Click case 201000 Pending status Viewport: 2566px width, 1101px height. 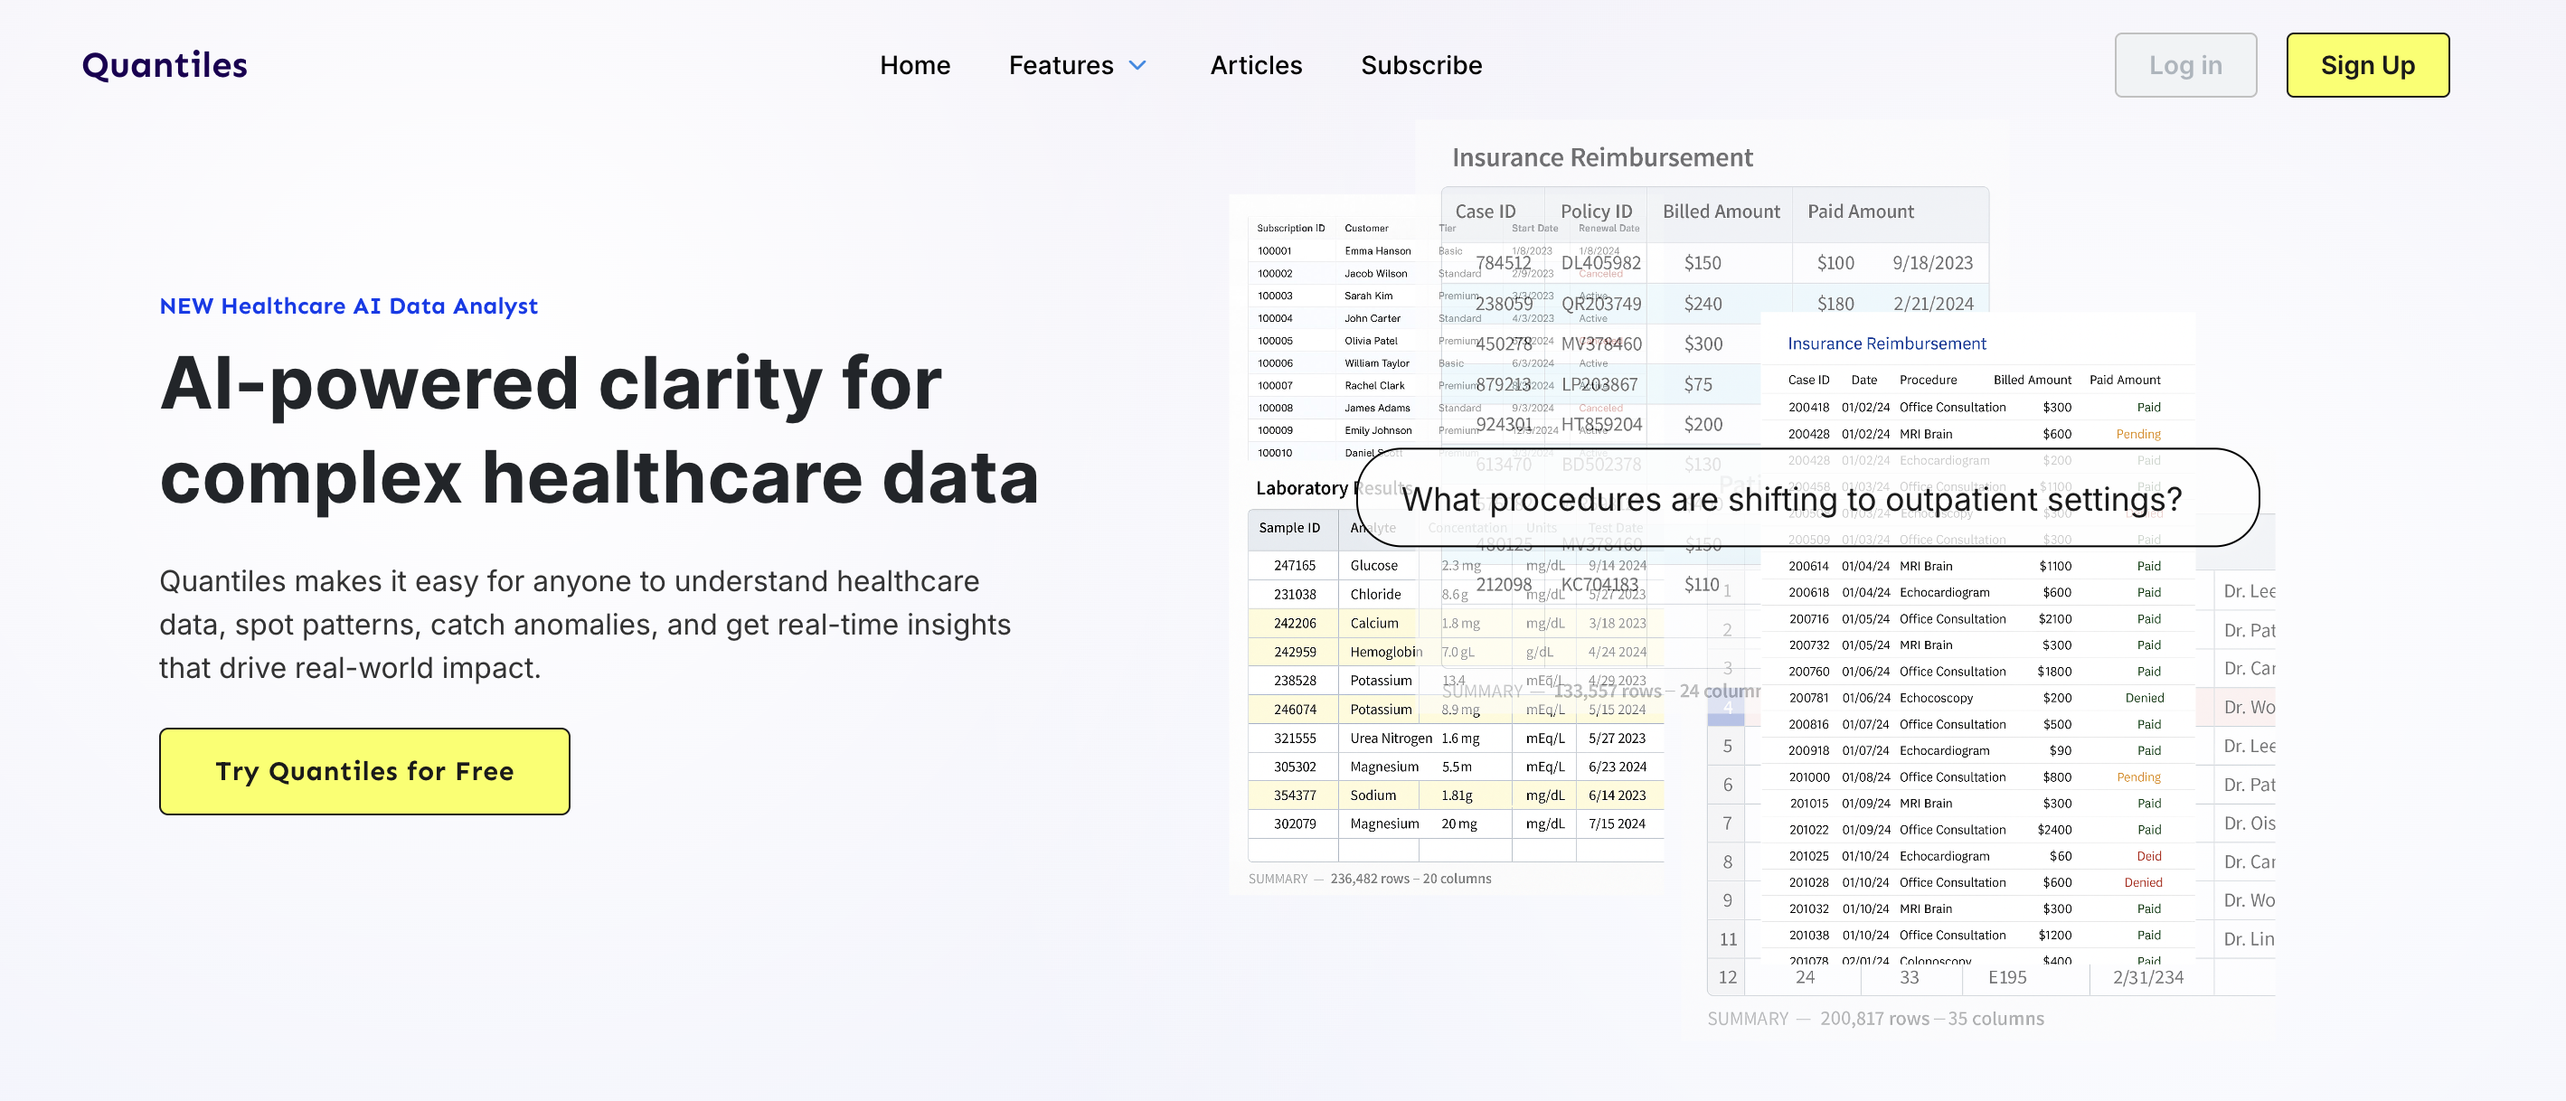pyautogui.click(x=2137, y=777)
